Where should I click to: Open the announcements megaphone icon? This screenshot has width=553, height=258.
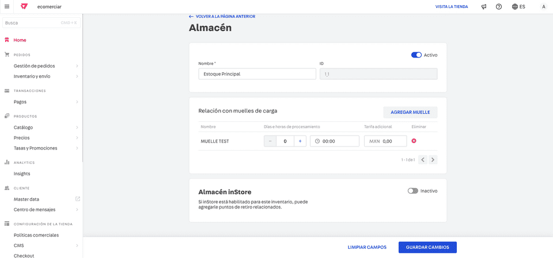click(484, 7)
